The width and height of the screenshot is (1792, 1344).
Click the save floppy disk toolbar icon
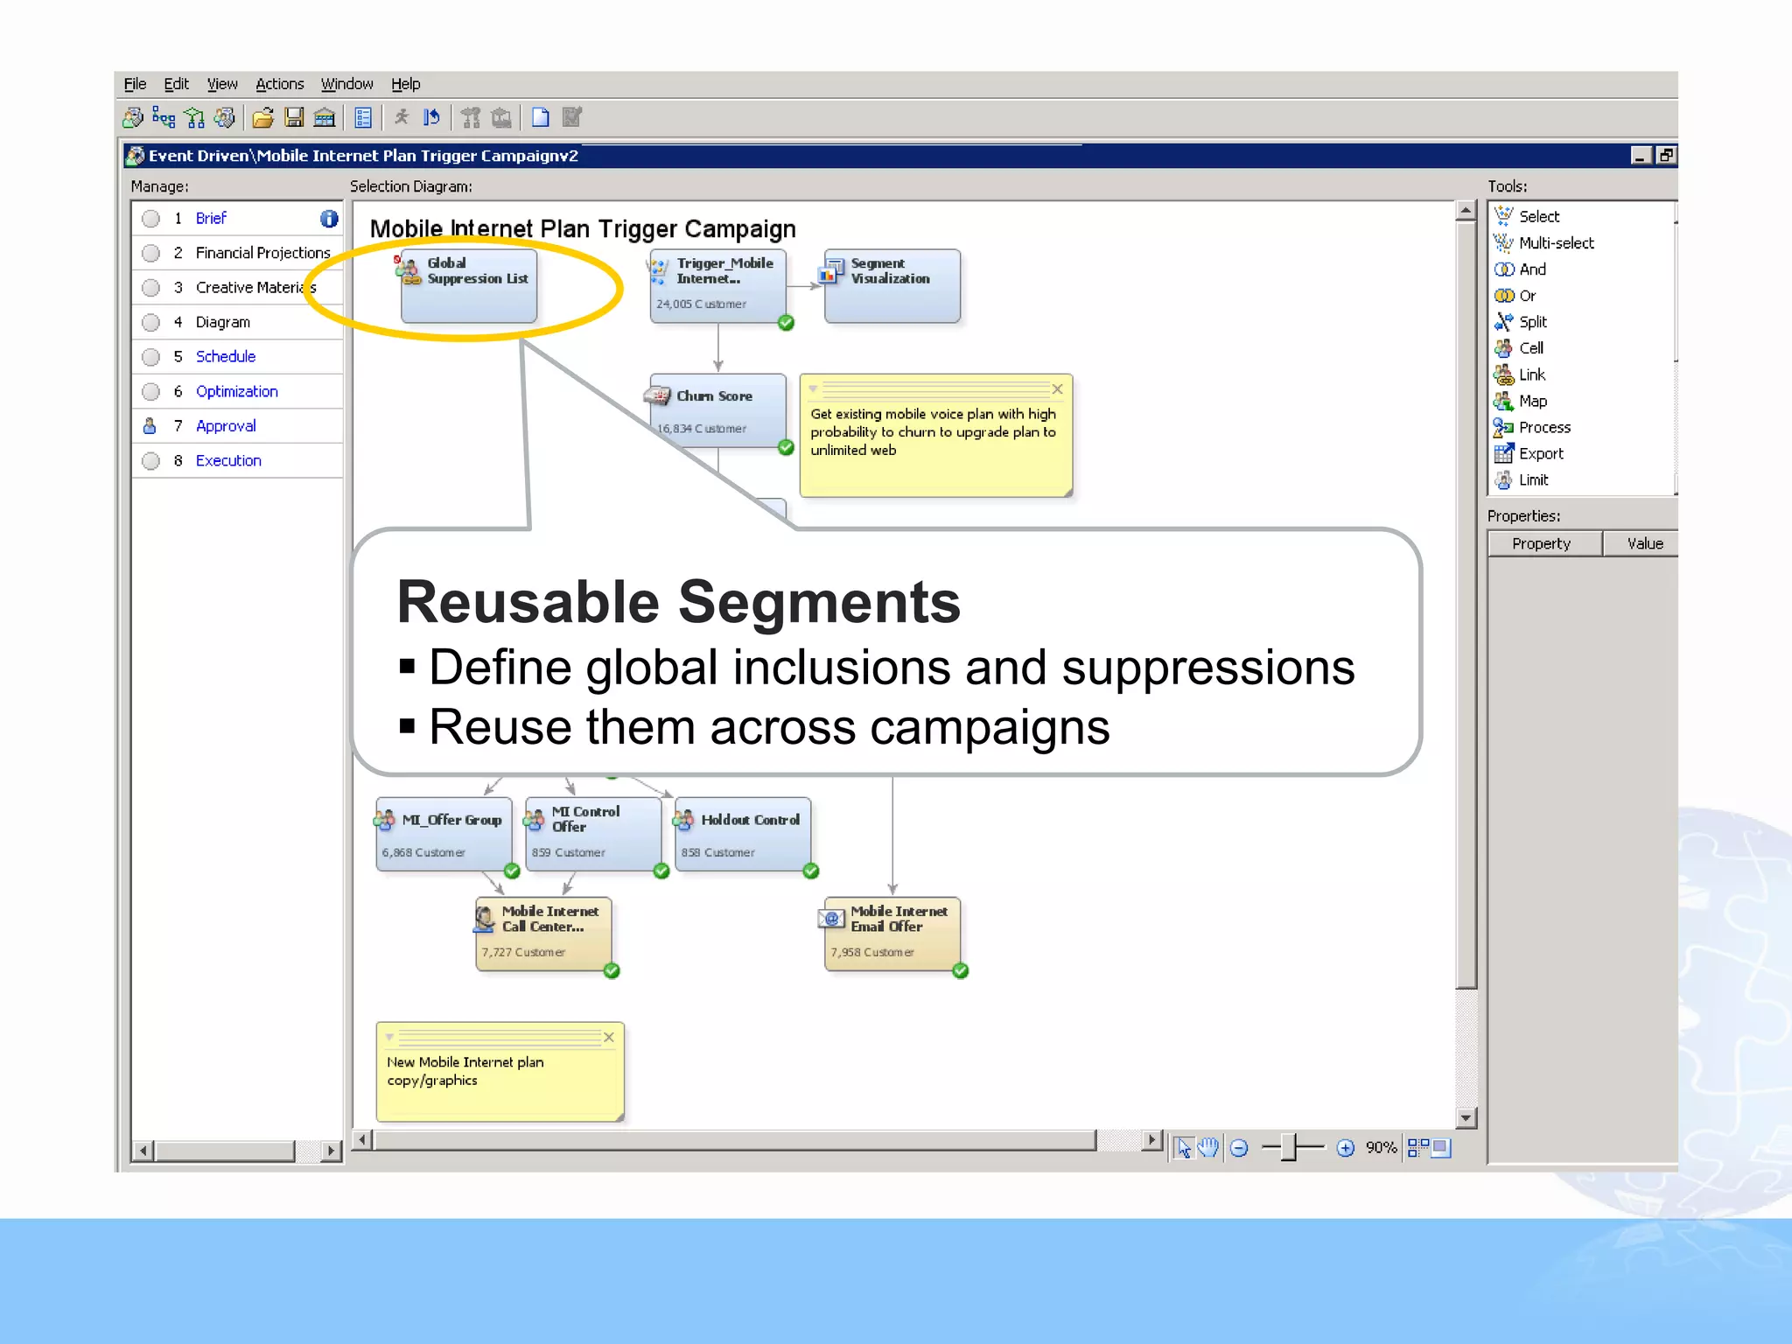294,117
